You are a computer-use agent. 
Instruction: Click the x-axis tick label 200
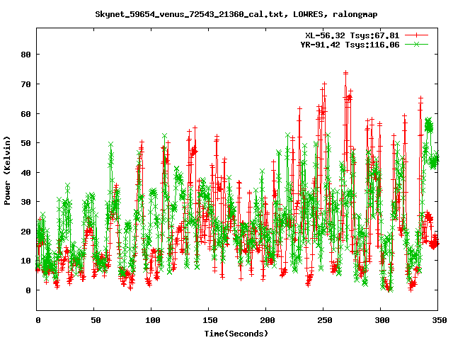pos(267,320)
